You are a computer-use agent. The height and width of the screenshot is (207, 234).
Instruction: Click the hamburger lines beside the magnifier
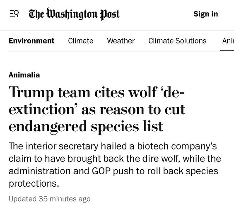tap(12, 14)
